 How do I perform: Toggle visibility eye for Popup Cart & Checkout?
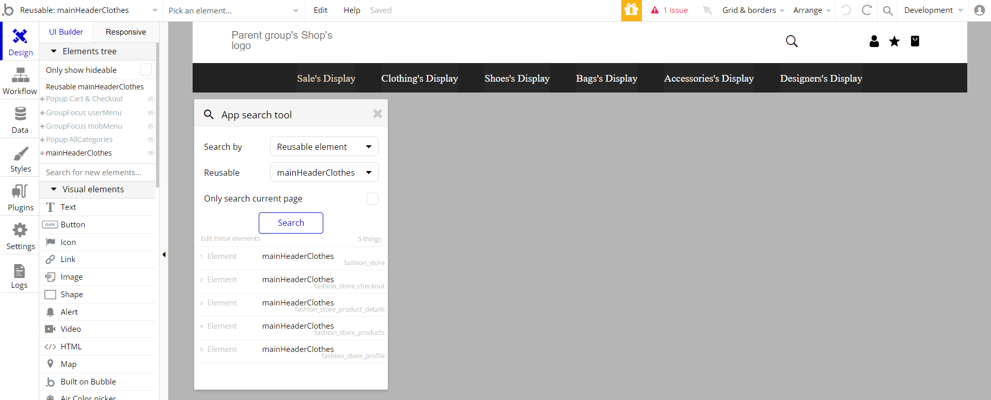(151, 99)
